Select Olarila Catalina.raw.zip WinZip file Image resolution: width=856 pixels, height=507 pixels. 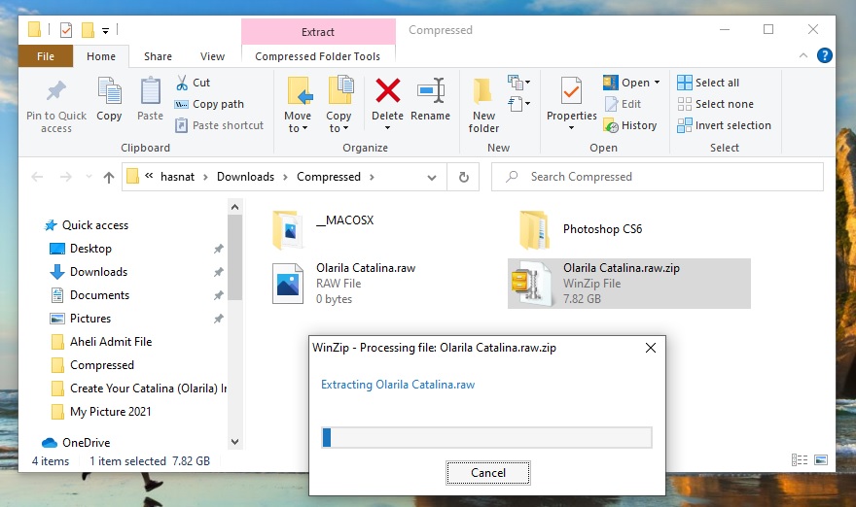[629, 284]
